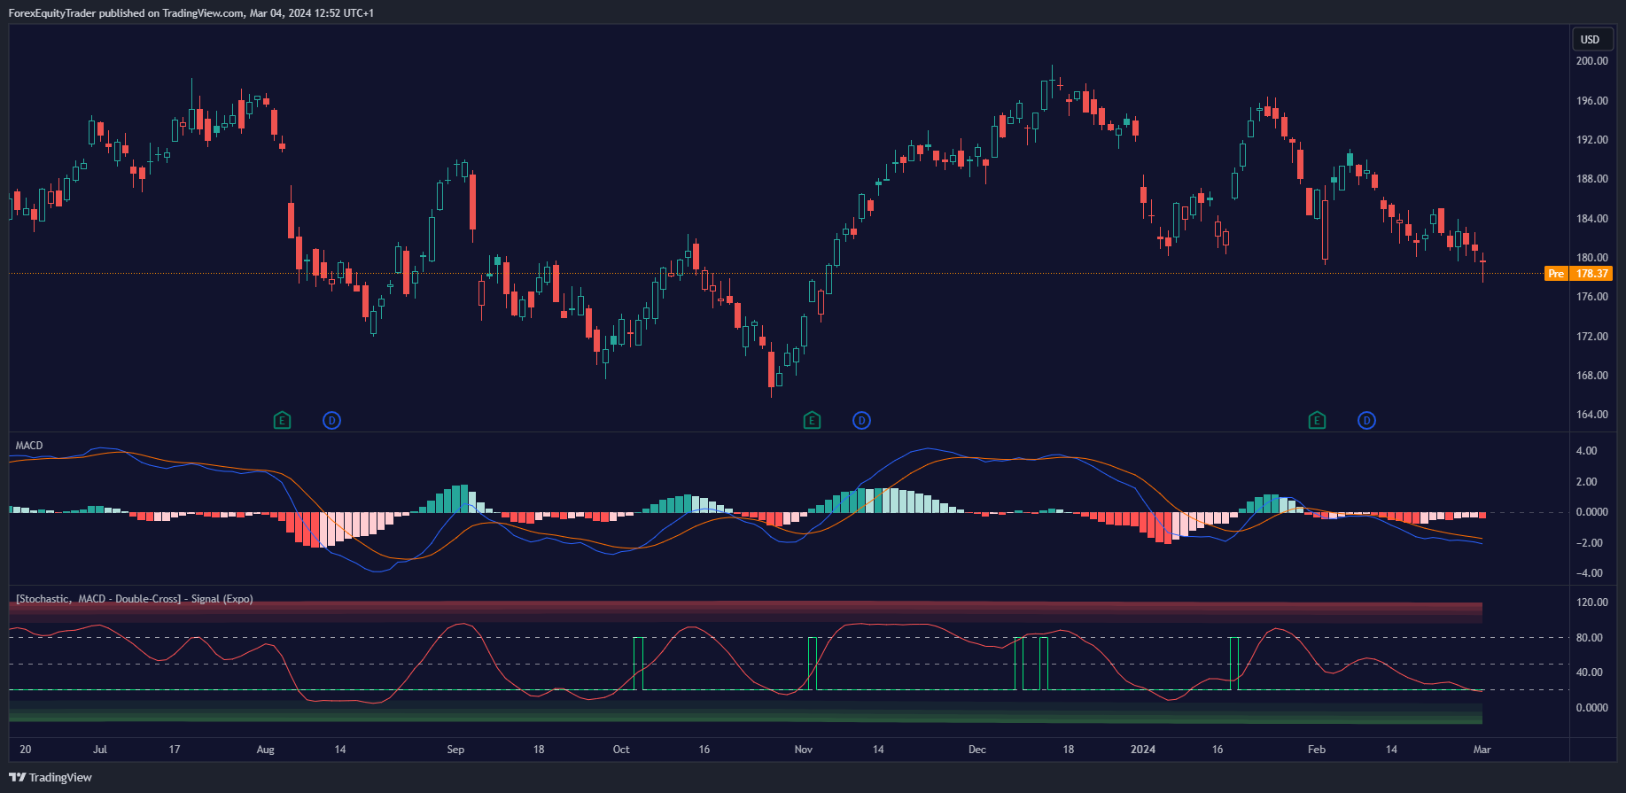
Task: Click the 'Mar' date on time axis
Action: [x=1482, y=750]
